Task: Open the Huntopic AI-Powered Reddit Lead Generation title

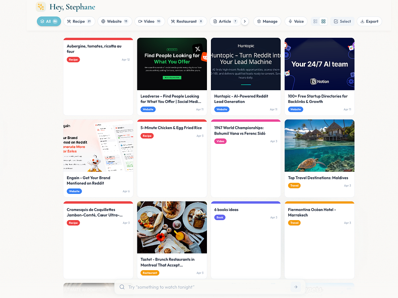Action: coord(241,99)
